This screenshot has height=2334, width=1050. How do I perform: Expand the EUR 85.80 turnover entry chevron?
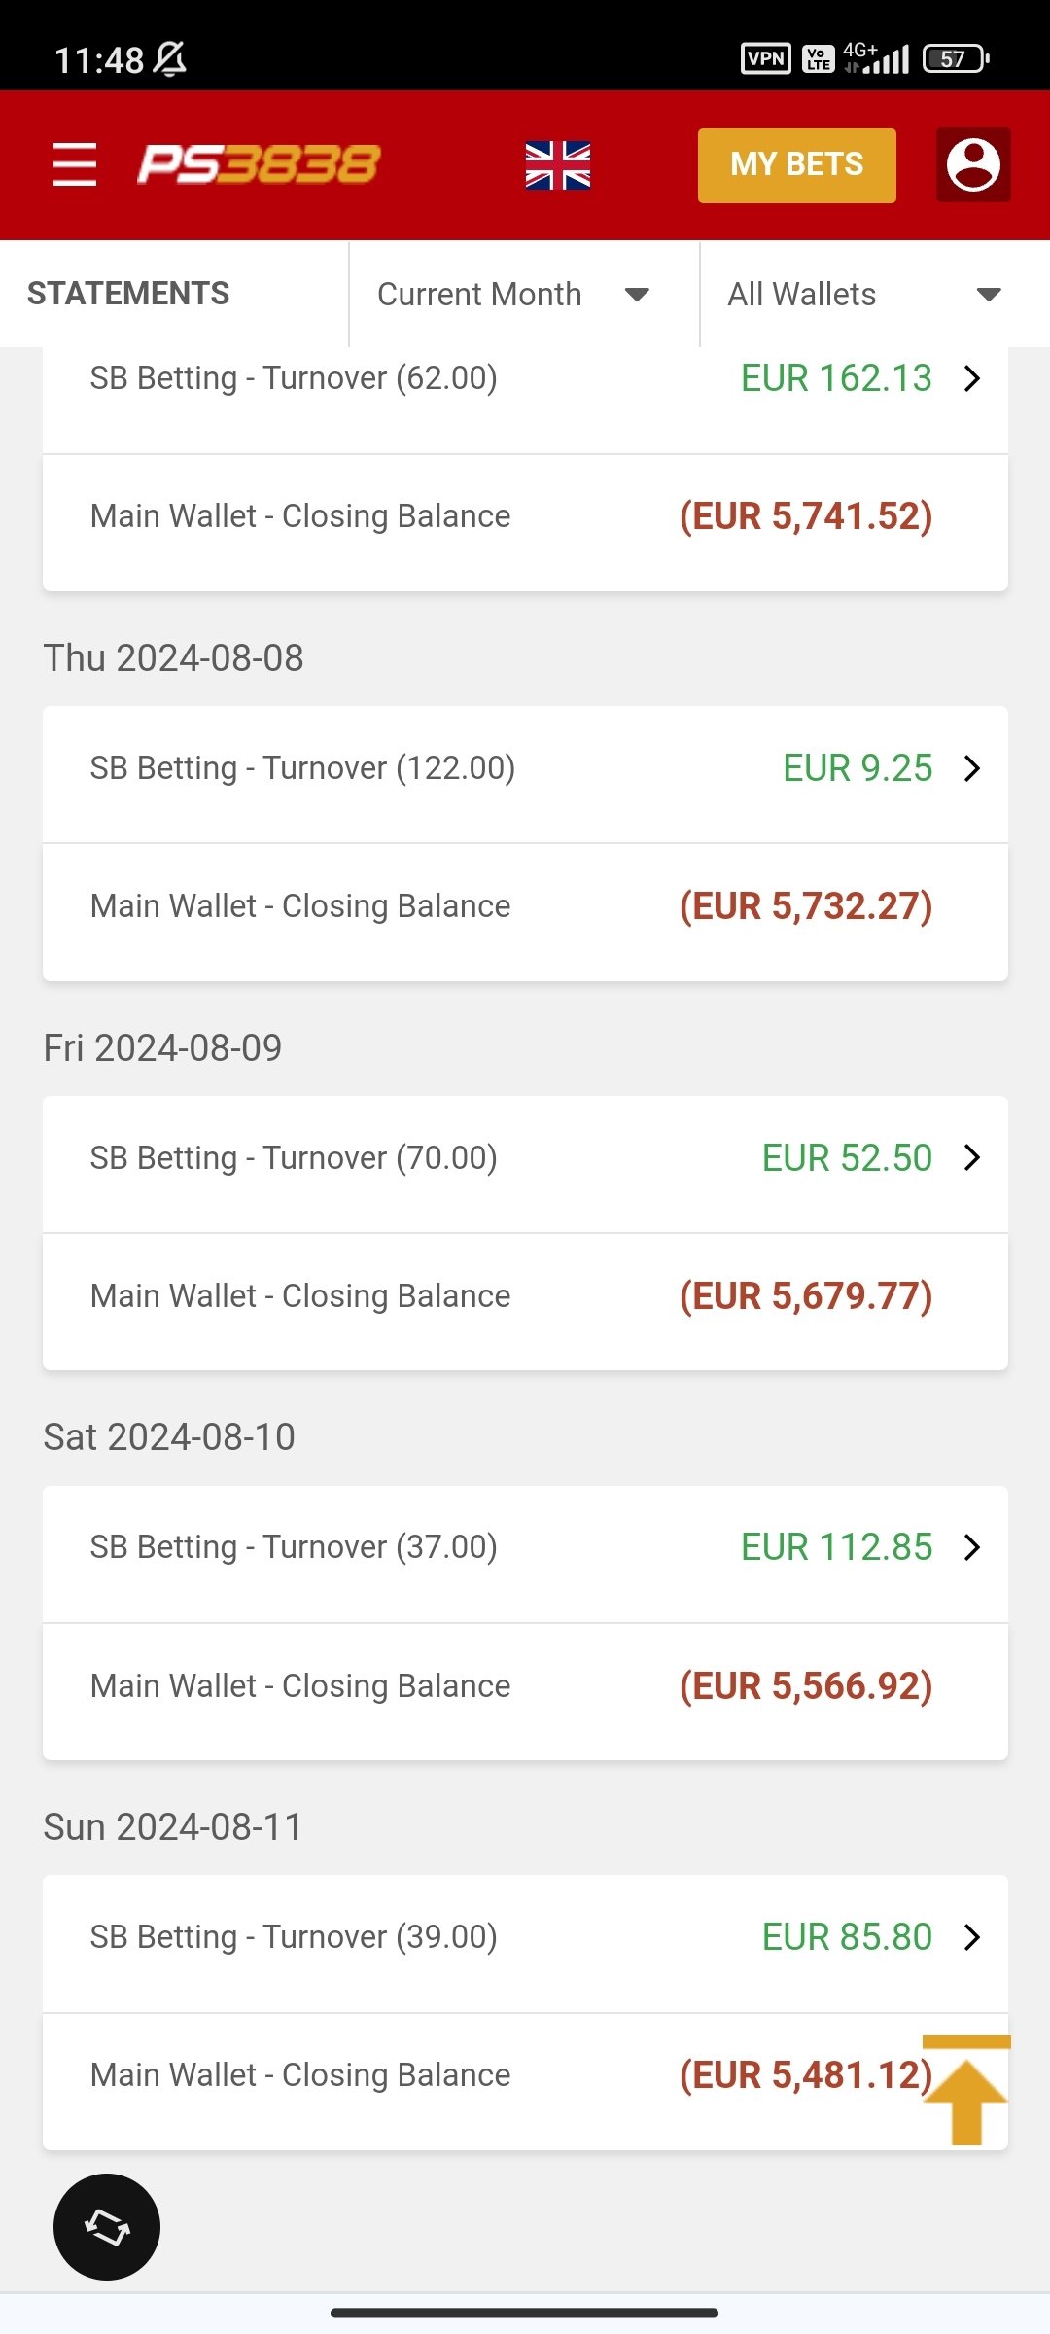[971, 1937]
